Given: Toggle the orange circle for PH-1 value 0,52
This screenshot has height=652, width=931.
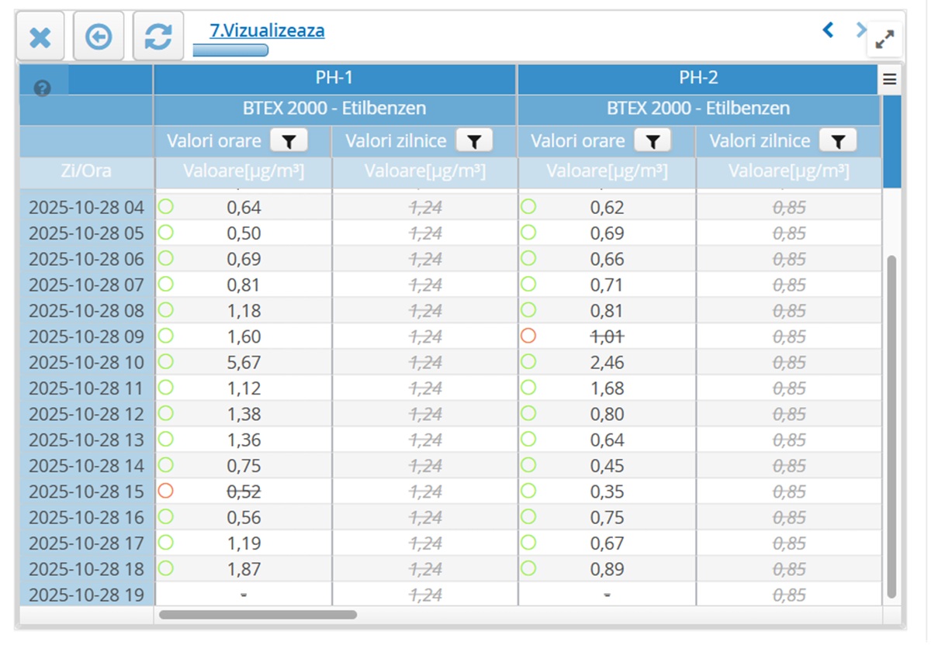Looking at the screenshot, I should coord(164,491).
